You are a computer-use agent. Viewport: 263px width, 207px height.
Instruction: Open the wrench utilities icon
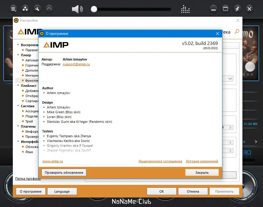pos(37,9)
